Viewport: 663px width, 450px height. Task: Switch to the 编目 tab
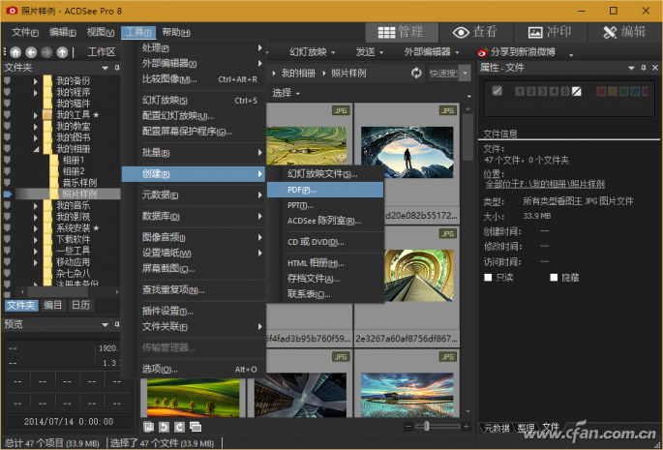tap(53, 306)
